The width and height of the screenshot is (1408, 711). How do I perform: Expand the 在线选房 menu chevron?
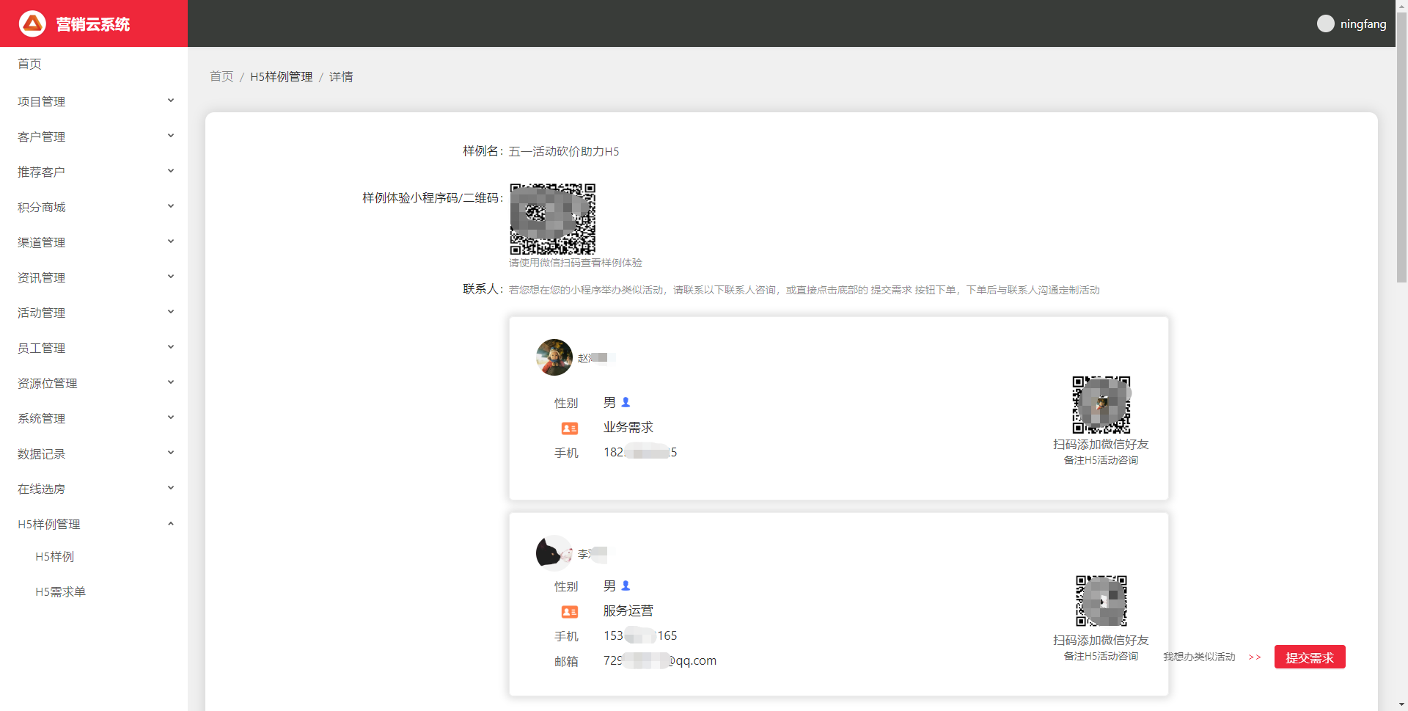click(x=171, y=488)
